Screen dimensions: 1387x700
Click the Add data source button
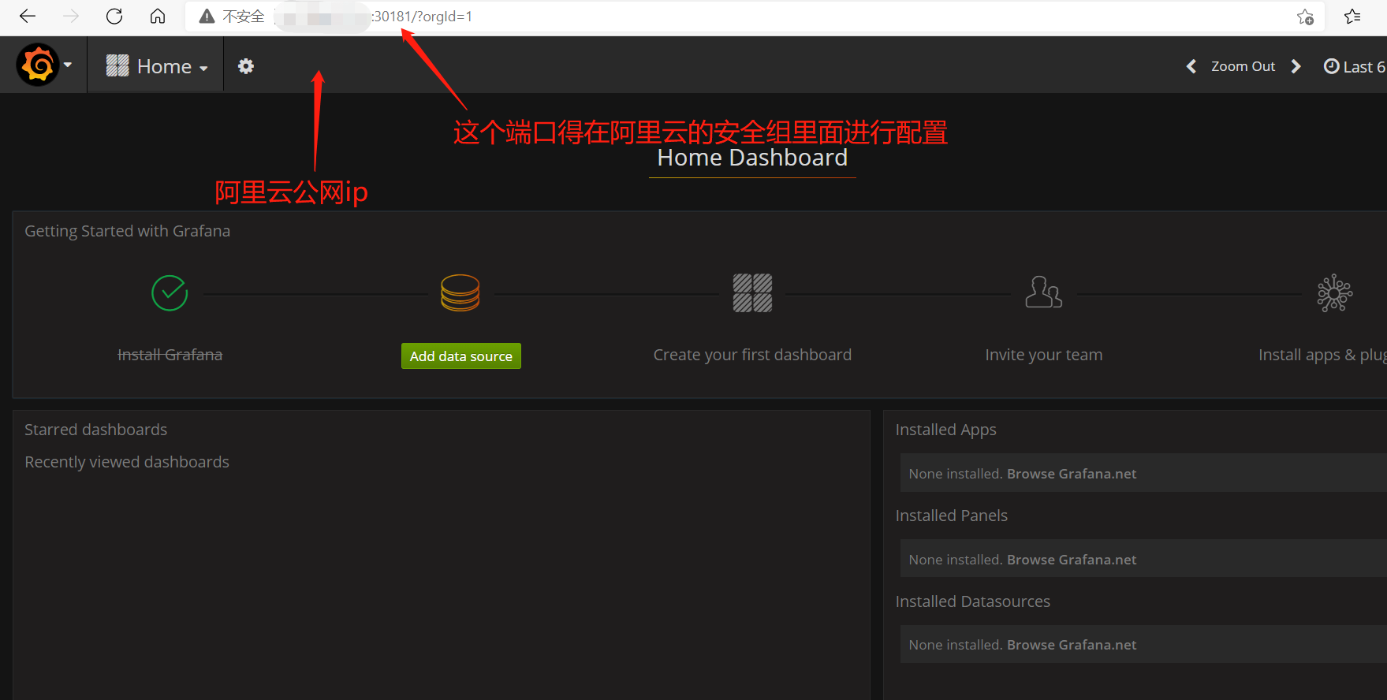(461, 356)
